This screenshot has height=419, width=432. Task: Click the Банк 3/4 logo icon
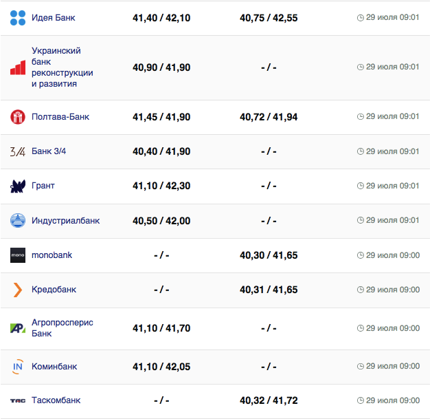[x=18, y=151]
